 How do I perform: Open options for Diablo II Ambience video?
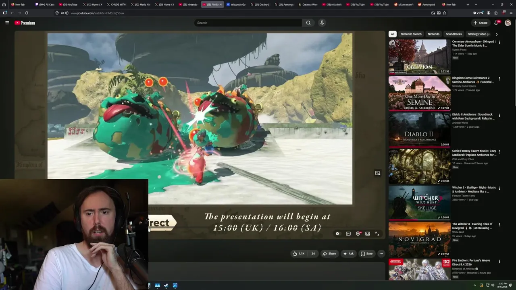[x=499, y=115]
